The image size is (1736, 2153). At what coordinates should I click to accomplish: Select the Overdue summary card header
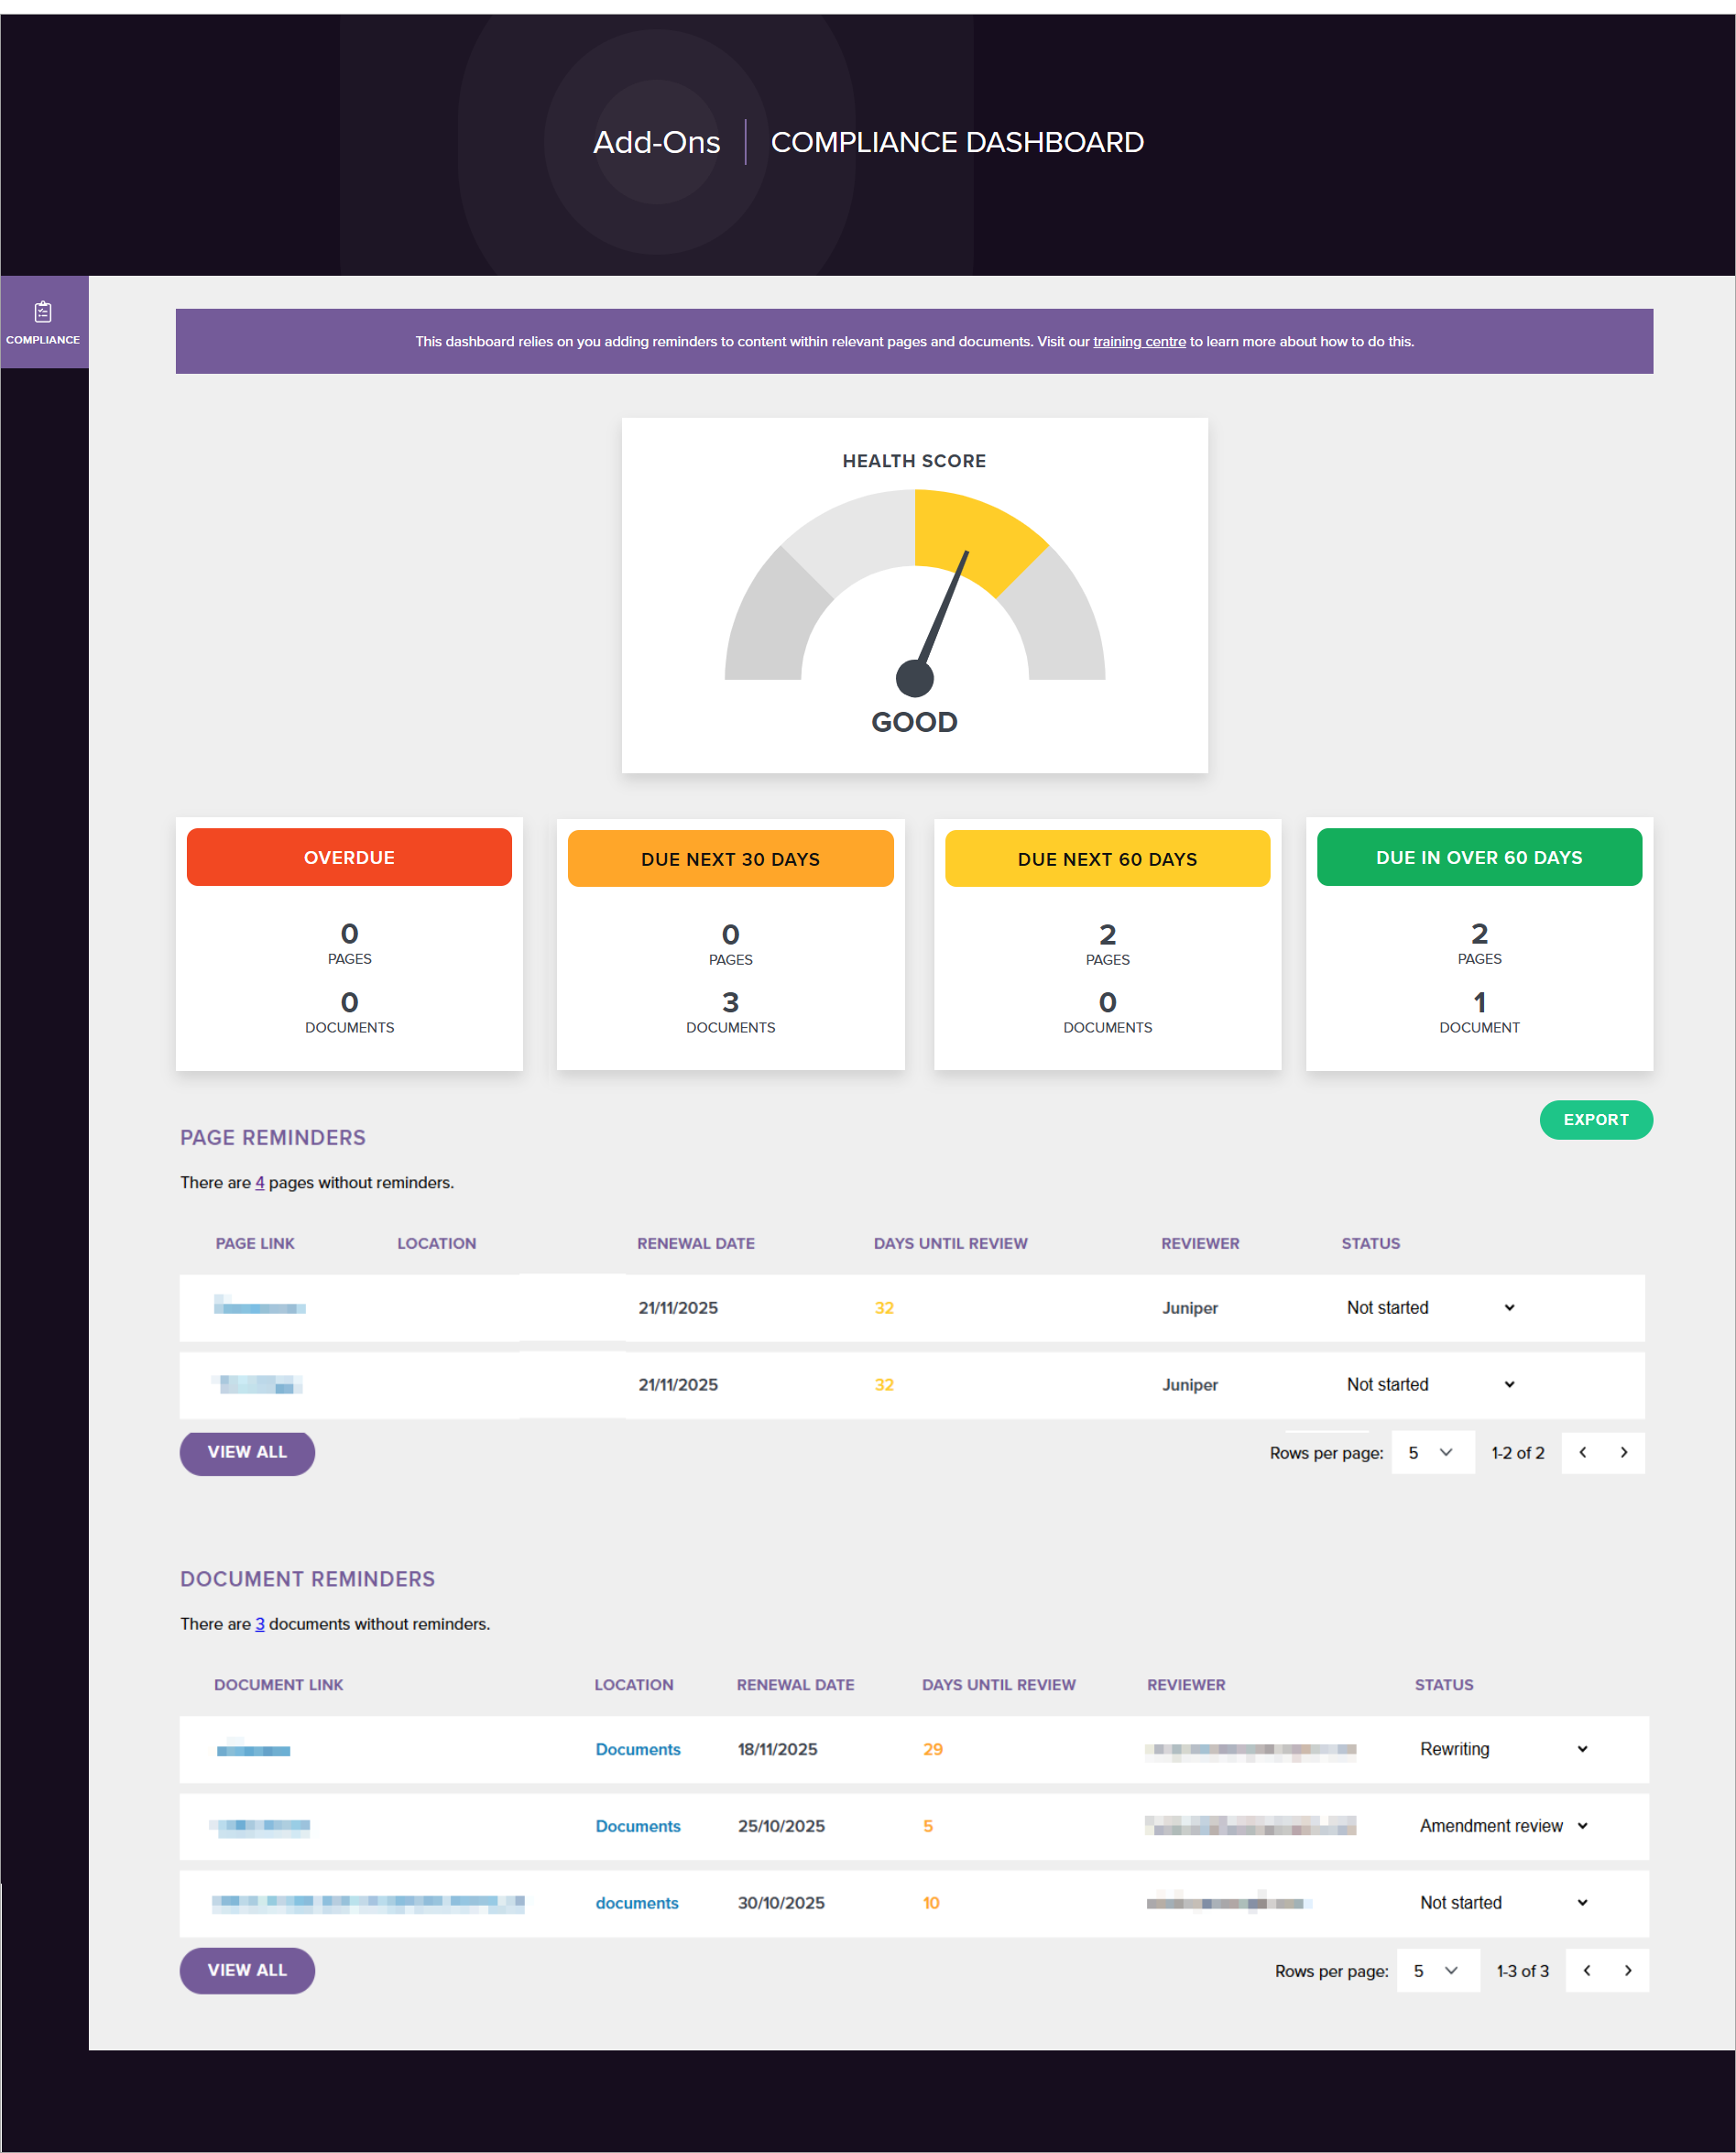click(349, 857)
